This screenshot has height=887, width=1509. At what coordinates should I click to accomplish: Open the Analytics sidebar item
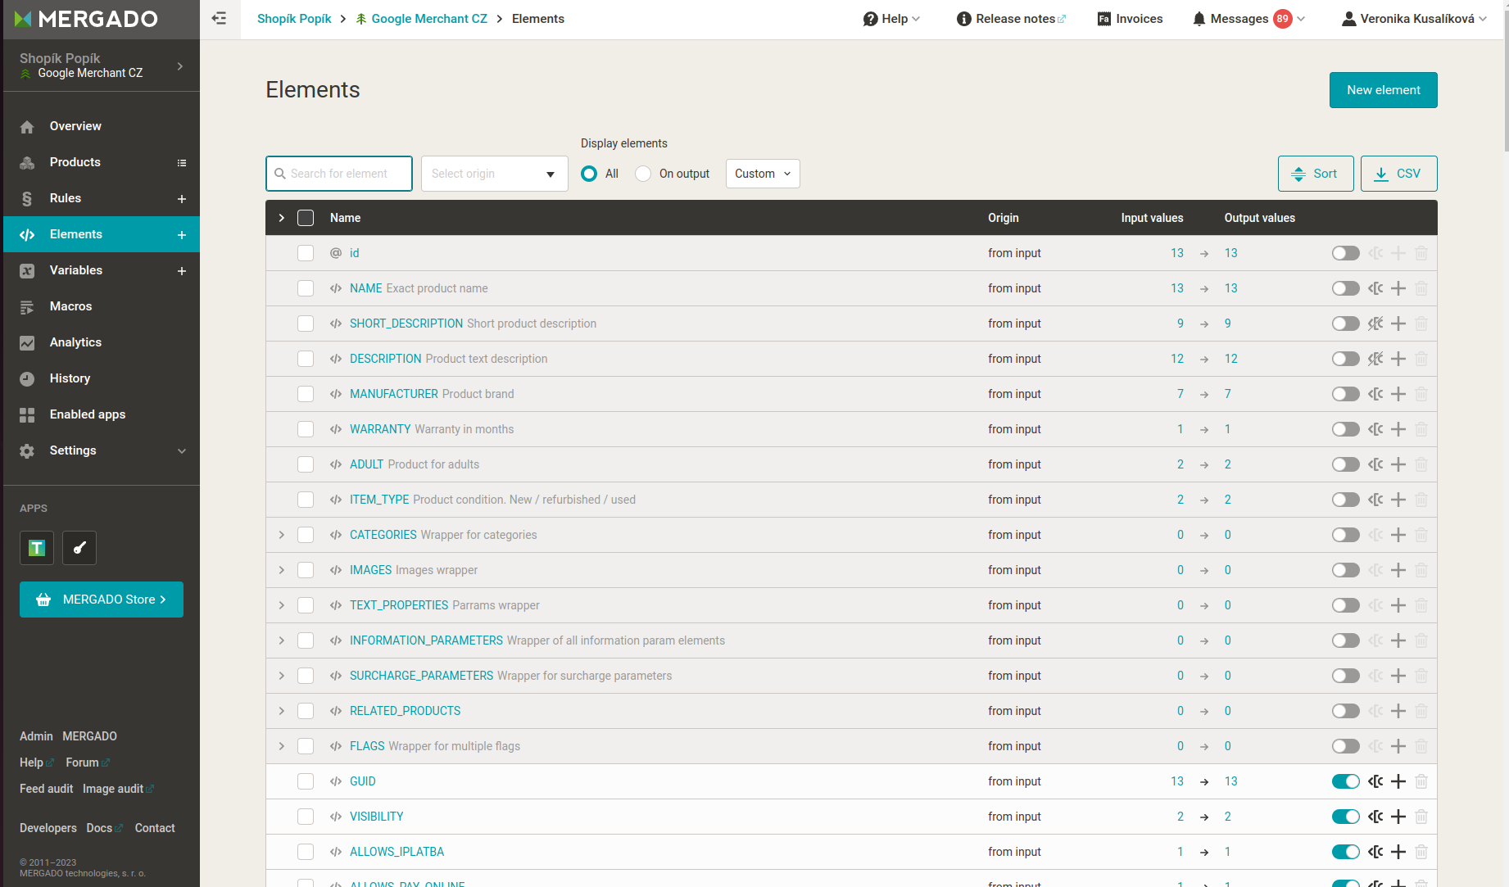102,342
